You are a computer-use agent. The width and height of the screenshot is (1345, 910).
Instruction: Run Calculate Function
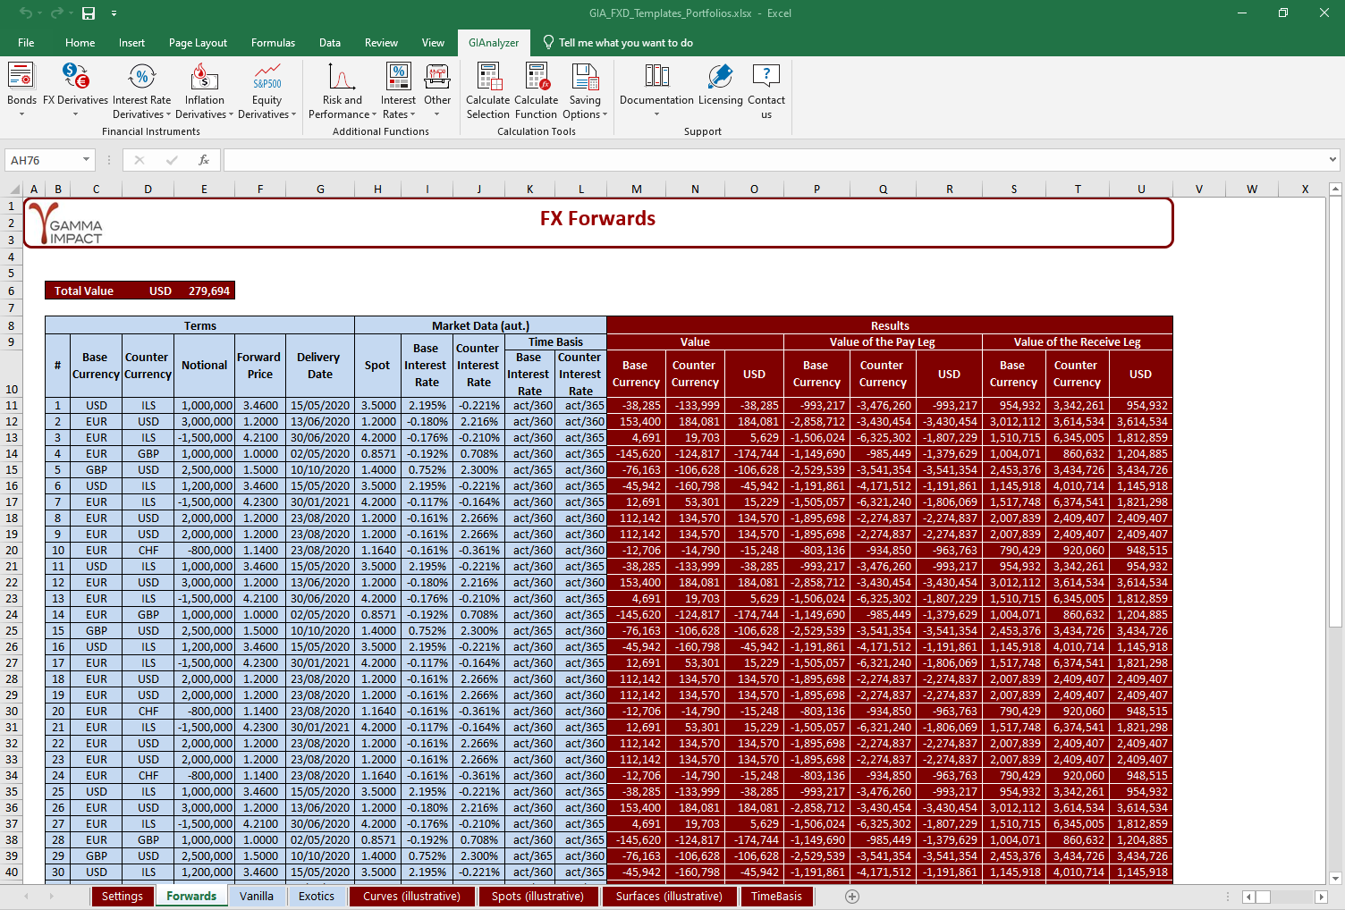pyautogui.click(x=536, y=89)
